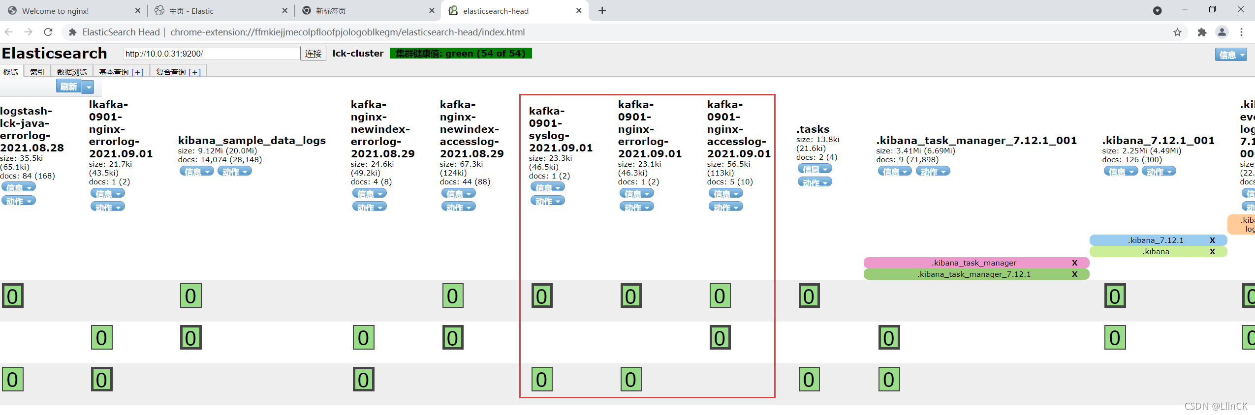Viewport: 1255px width, 415px height.
Task: Open the 基本查询 basic query tab
Action: click(121, 72)
